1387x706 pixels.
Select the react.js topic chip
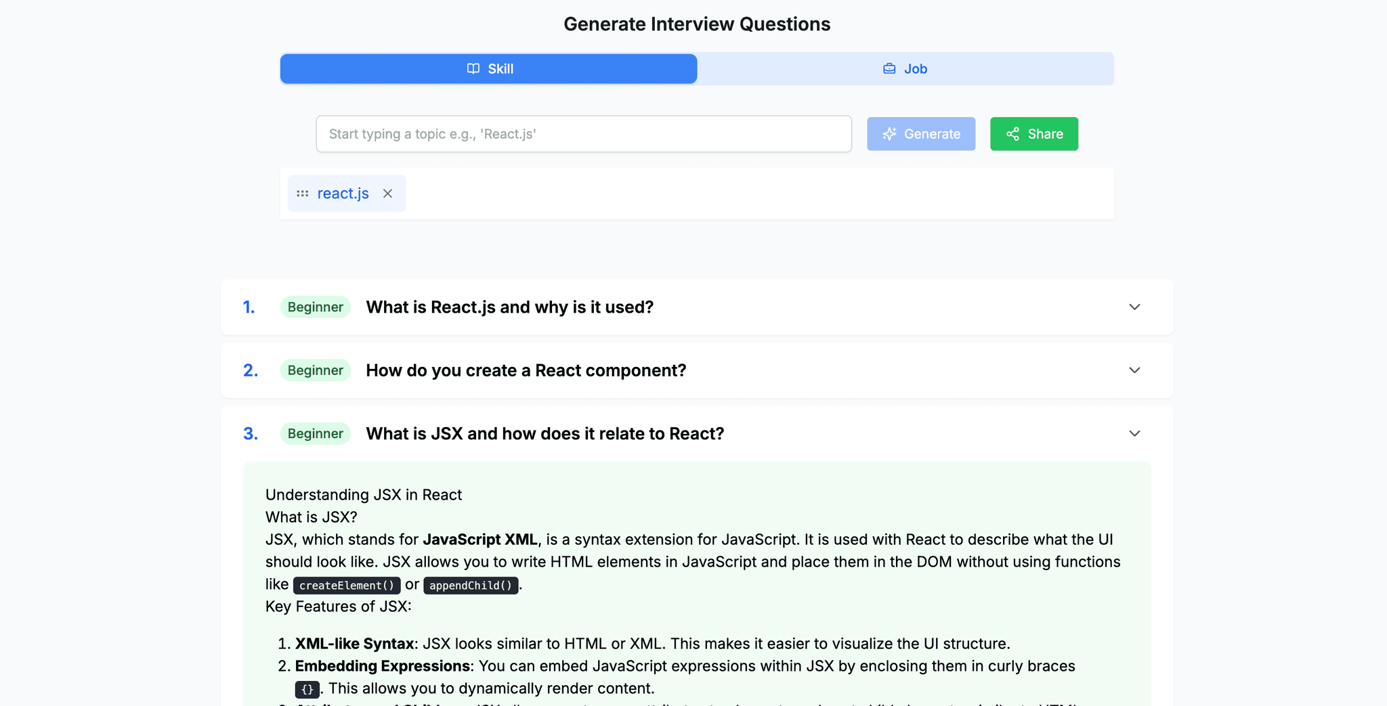[x=343, y=193]
